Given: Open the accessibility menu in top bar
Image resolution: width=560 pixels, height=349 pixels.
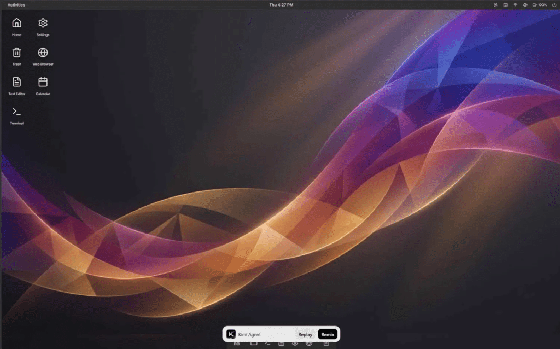Looking at the screenshot, I should 495,5.
